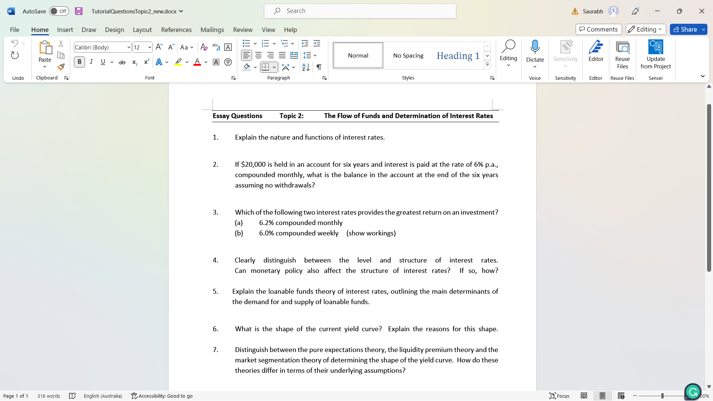Screen dimensions: 713x401
Task: Switch to the Layout tab
Action: pyautogui.click(x=142, y=30)
